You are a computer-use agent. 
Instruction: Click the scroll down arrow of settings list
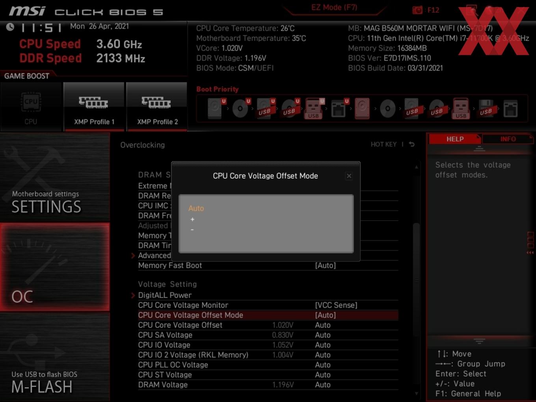tap(416, 393)
